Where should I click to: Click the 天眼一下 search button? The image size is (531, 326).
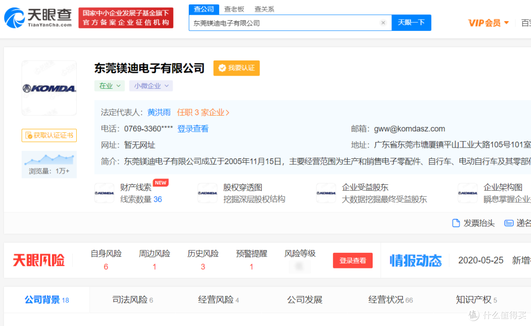pos(411,23)
